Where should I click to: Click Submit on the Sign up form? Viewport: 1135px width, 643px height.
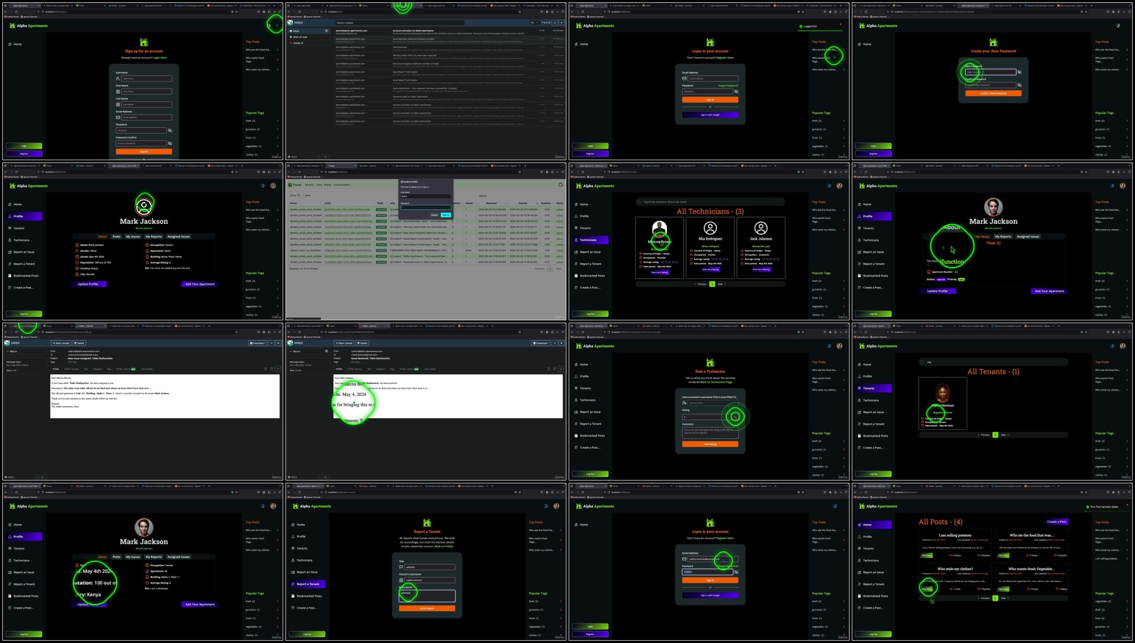pos(144,152)
